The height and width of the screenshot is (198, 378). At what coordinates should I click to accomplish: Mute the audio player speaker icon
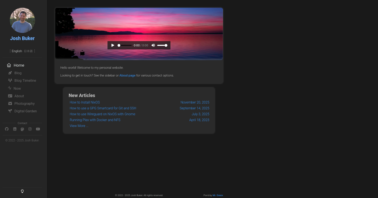point(153,45)
